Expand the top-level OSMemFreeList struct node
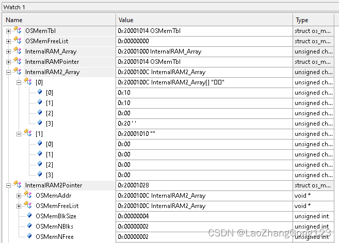Image resolution: width=339 pixels, height=243 pixels. click(8, 41)
